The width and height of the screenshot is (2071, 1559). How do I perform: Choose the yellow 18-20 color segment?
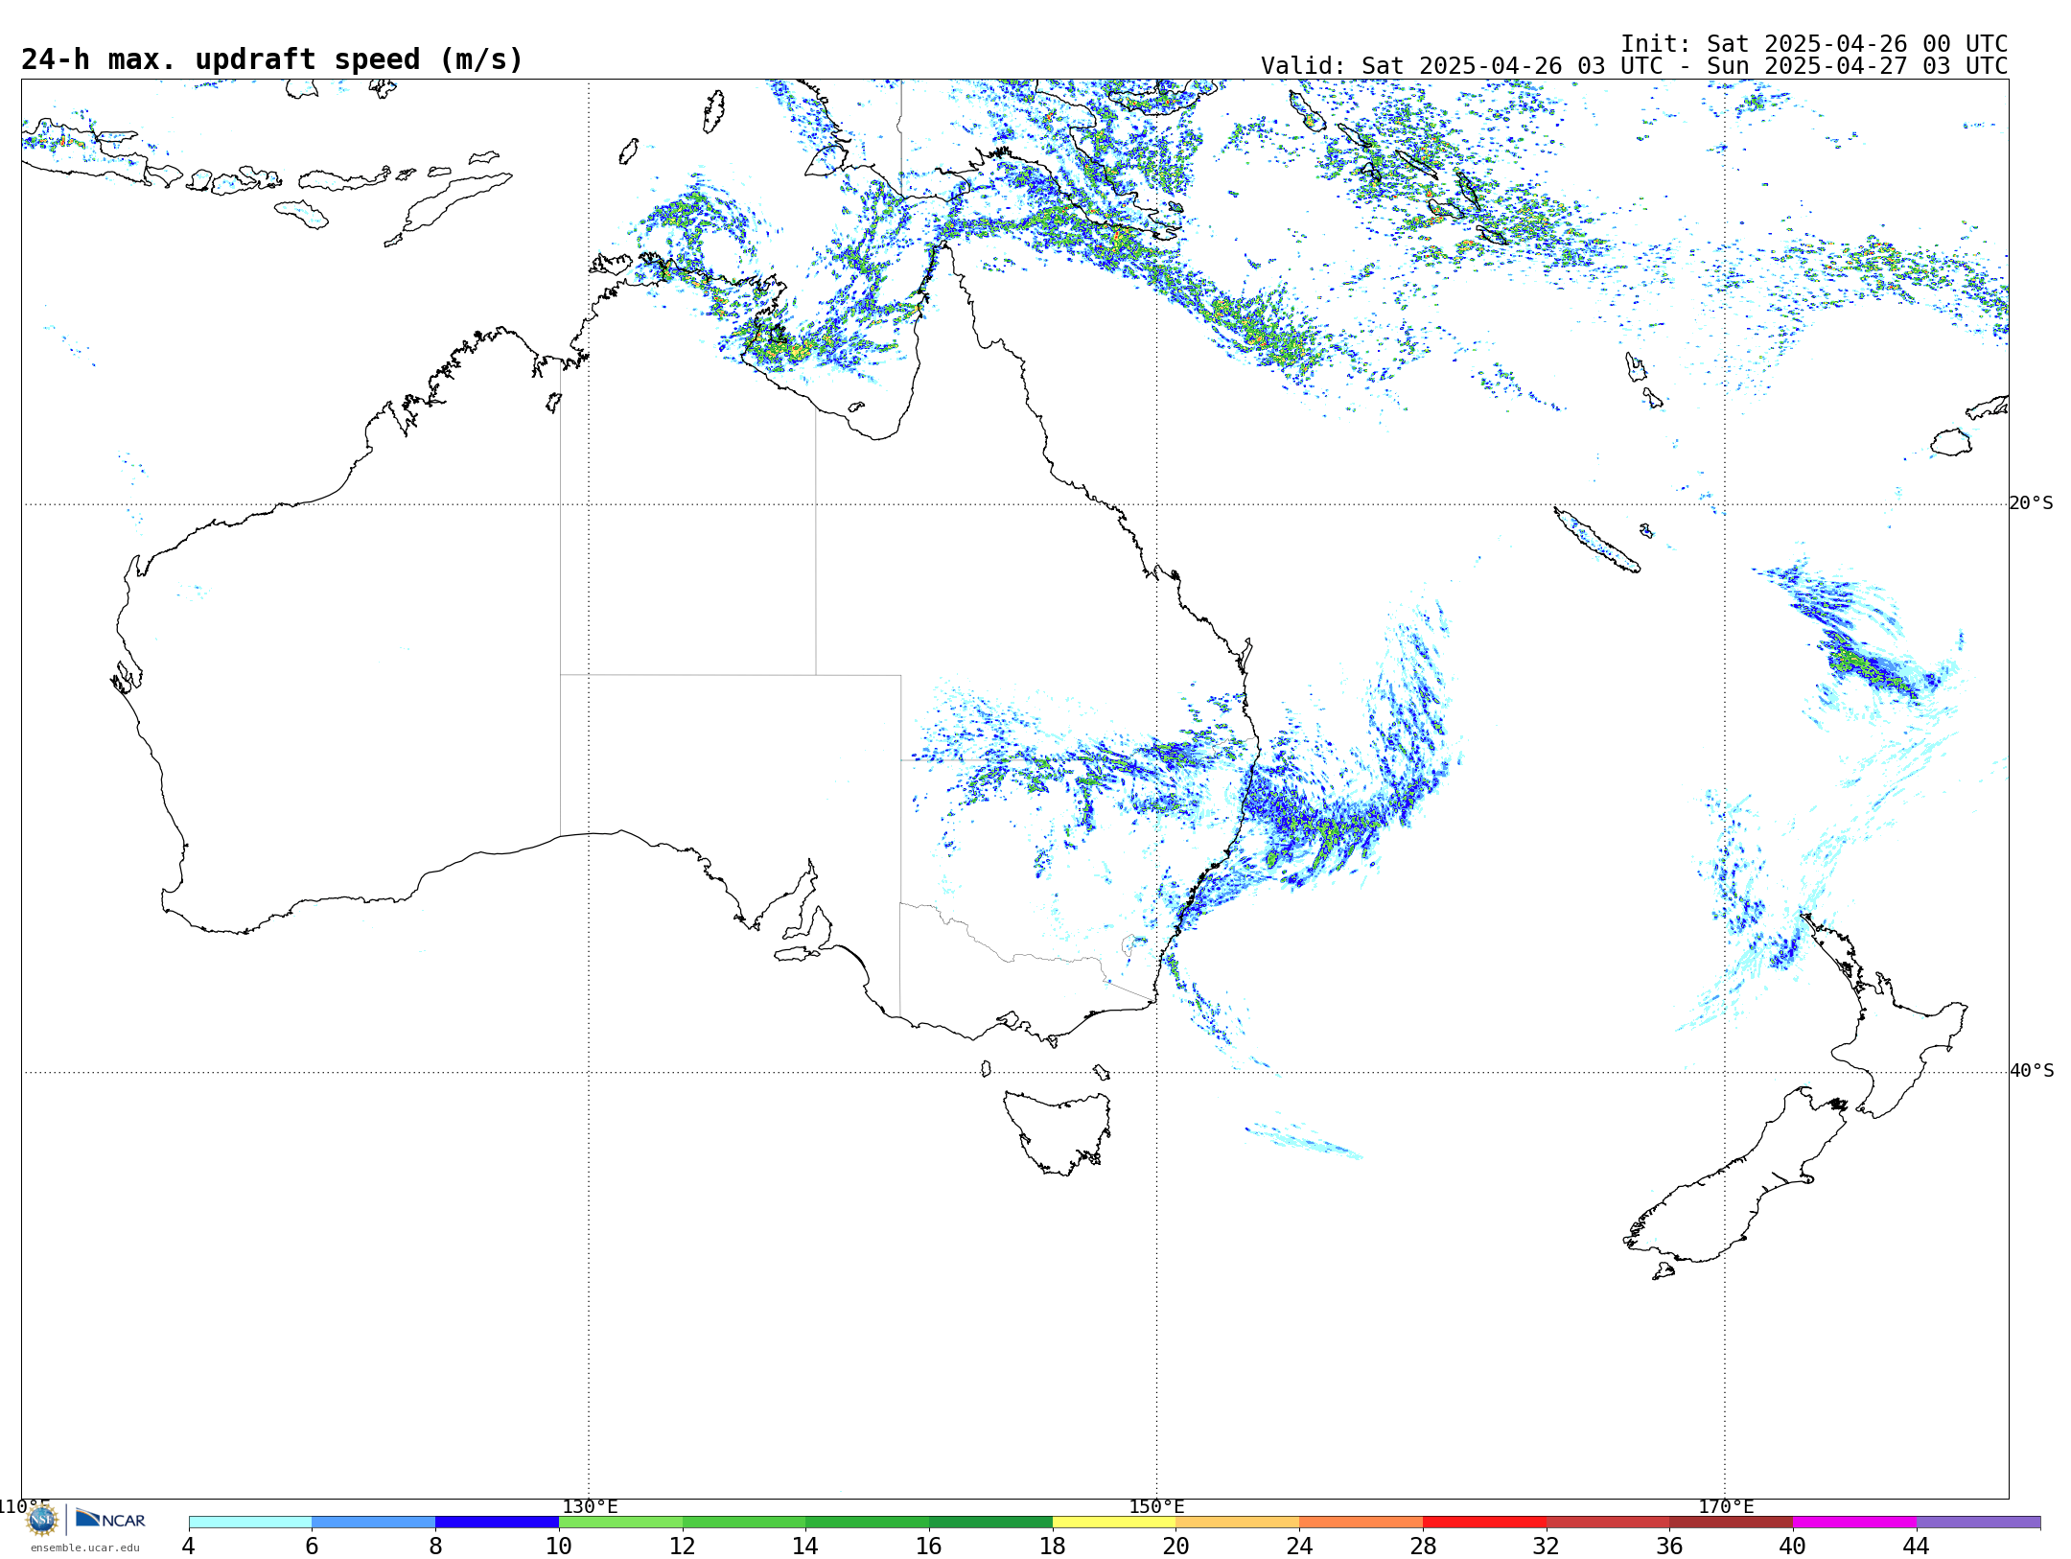1114,1523
